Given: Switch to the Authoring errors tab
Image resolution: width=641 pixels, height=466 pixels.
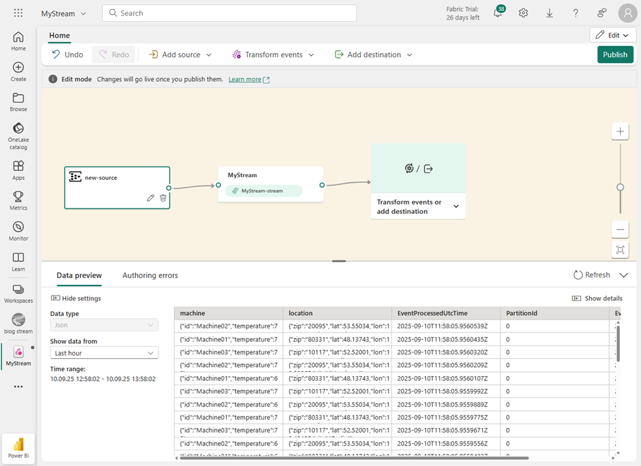Looking at the screenshot, I should click(150, 275).
